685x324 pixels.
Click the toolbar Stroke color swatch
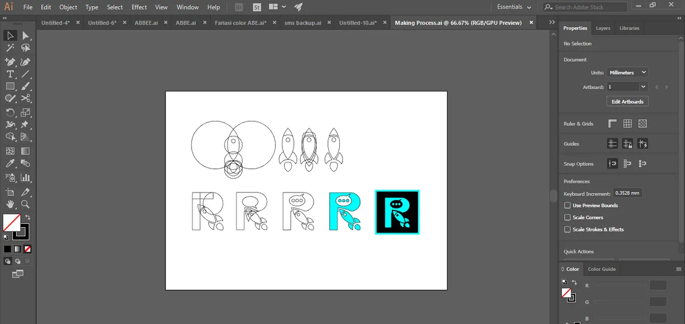pyautogui.click(x=21, y=232)
